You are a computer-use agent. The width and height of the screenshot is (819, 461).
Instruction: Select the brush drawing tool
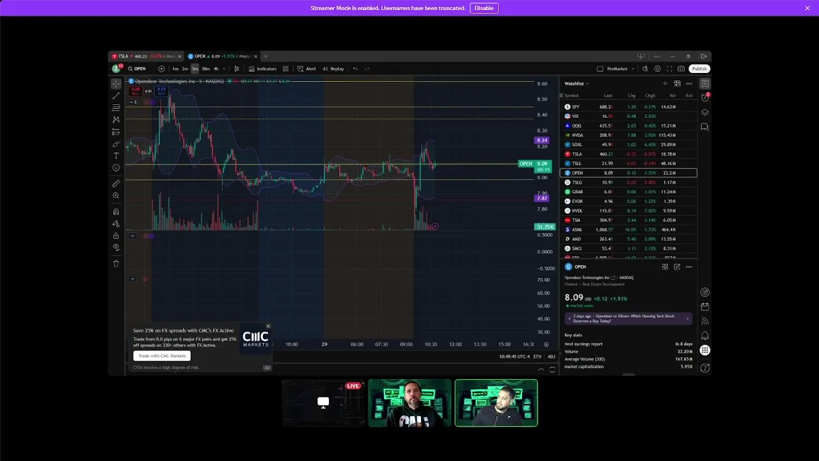[x=116, y=144]
